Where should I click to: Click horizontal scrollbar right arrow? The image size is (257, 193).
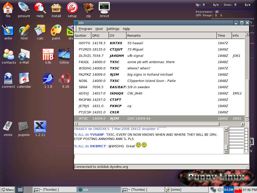pyautogui.click(x=243, y=124)
